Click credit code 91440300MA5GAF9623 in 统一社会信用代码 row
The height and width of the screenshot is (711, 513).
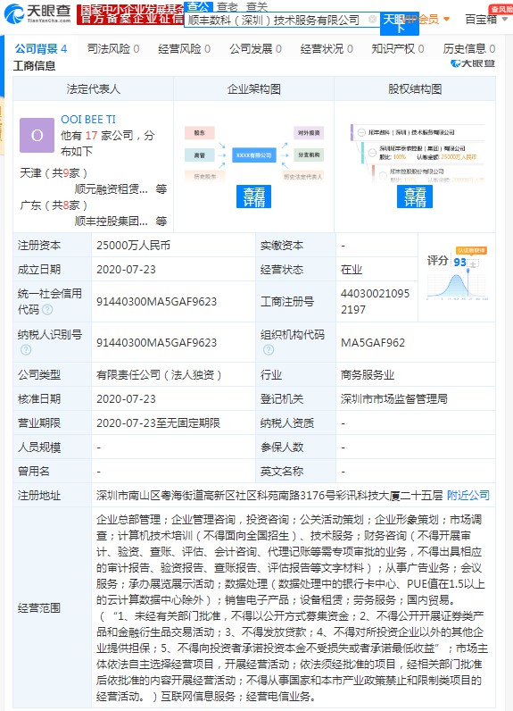tap(157, 302)
